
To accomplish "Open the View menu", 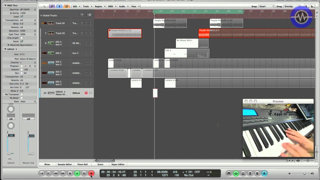I will point(135,6).
